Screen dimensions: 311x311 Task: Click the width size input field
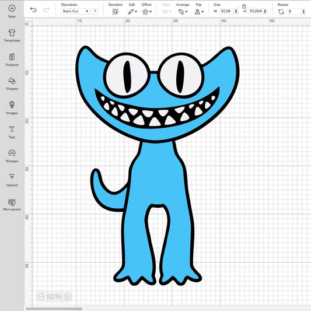click(226, 11)
